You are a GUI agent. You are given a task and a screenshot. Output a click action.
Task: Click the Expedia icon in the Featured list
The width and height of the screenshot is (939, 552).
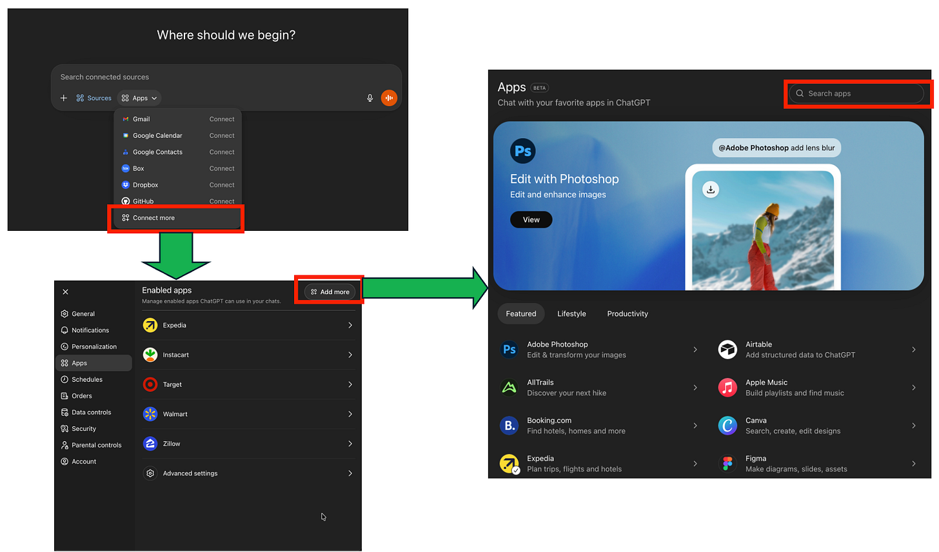(509, 464)
